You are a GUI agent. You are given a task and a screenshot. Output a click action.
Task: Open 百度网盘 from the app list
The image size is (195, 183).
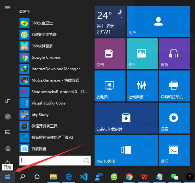tap(39, 149)
